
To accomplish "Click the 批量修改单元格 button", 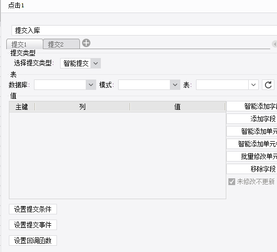I will pyautogui.click(x=252, y=156).
